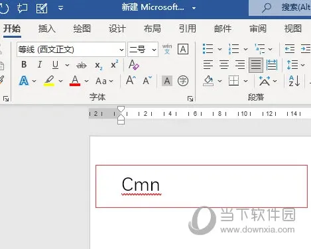This screenshot has height=249, width=311.
Task: Apply yellow text highlight color
Action: (x=49, y=81)
